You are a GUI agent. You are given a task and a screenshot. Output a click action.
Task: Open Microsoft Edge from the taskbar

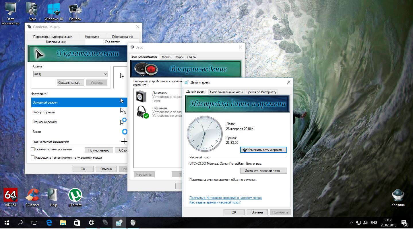49,223
